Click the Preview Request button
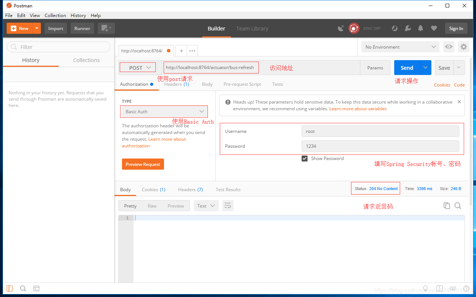 (143, 164)
